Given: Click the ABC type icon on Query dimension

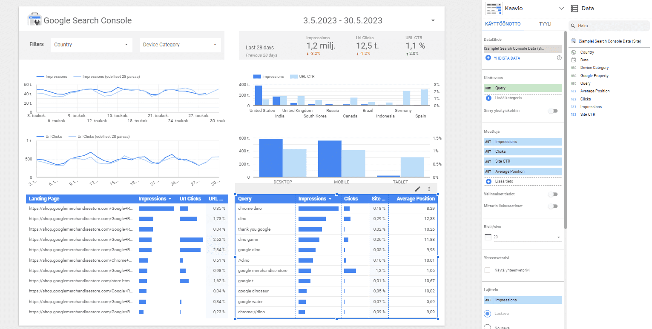Looking at the screenshot, I should [x=488, y=88].
